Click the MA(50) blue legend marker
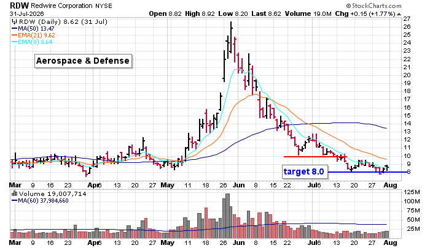The width and height of the screenshot is (430, 248). (x=14, y=28)
